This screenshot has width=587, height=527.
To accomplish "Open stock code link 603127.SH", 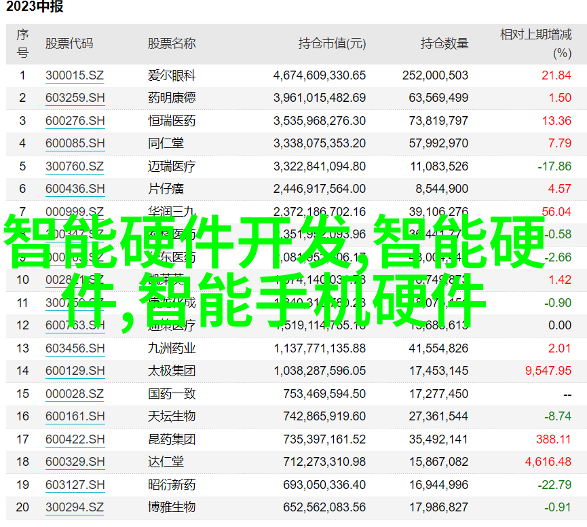I will [x=75, y=485].
